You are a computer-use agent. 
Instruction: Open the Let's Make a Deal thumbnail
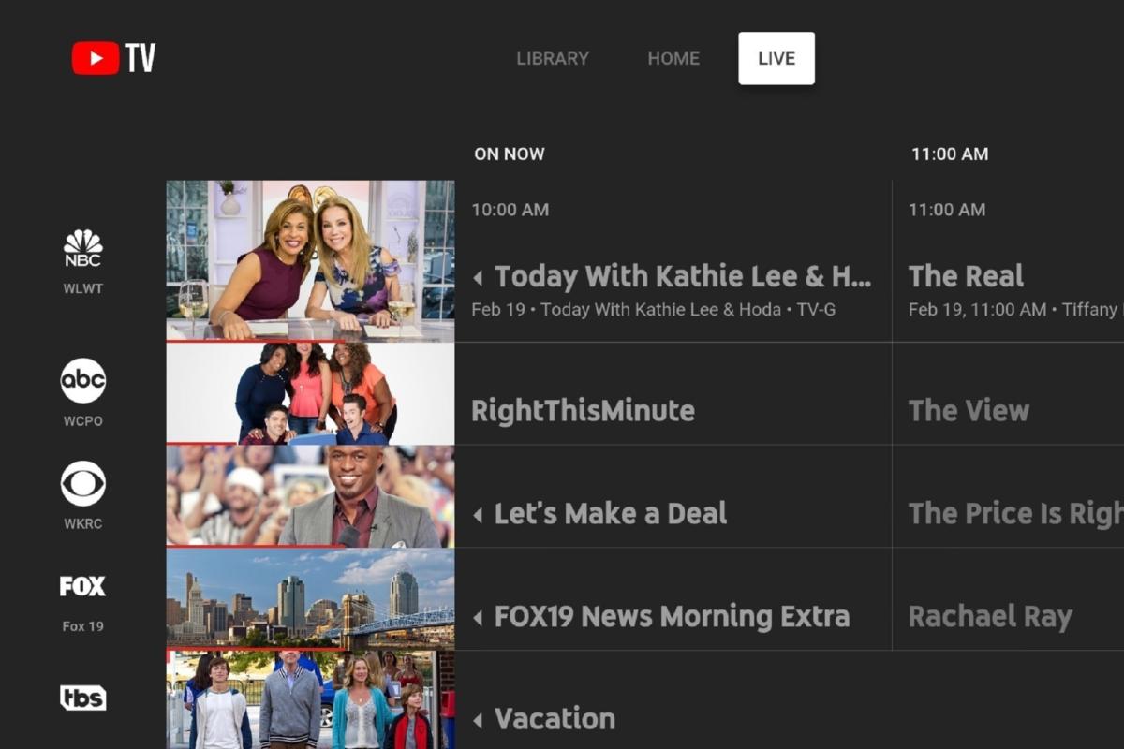pyautogui.click(x=310, y=496)
